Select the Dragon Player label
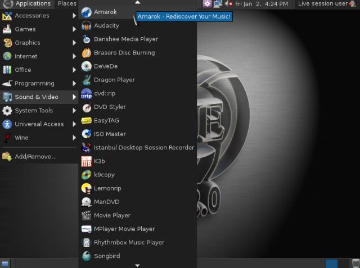This screenshot has width=360, height=268. click(114, 80)
